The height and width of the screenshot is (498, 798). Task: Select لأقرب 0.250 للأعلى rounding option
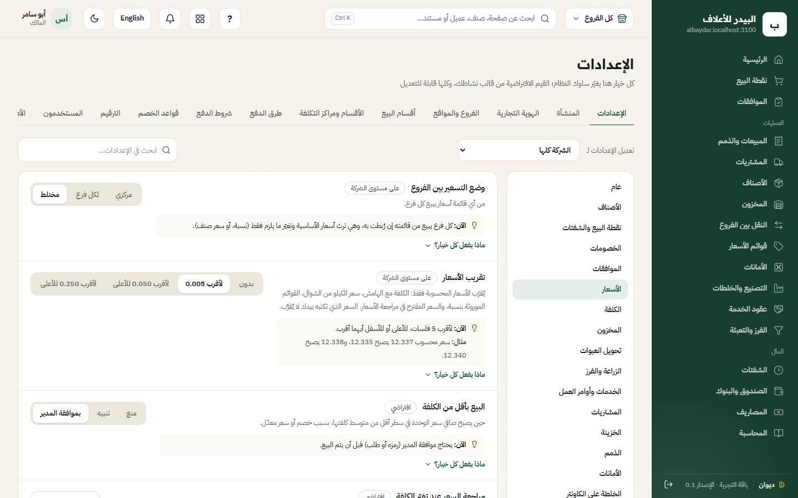coord(68,284)
